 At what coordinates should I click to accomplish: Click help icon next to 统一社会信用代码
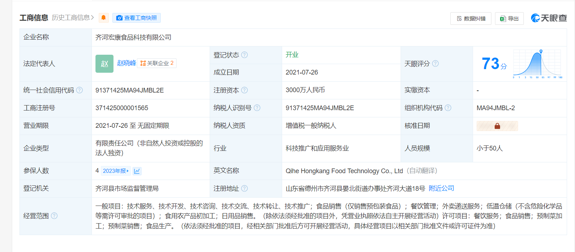click(79, 90)
